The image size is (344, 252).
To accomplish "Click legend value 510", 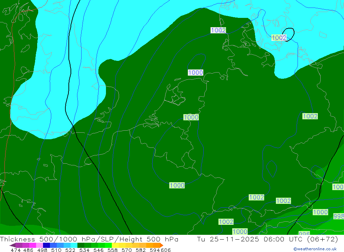I will point(56,250).
